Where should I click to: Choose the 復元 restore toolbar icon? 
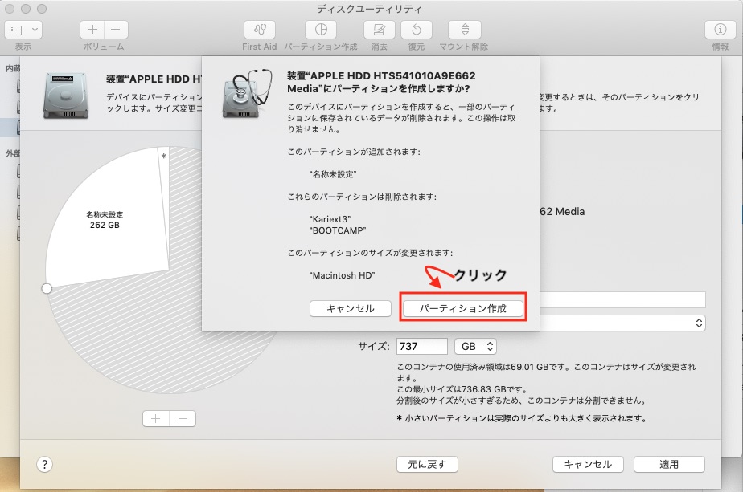point(417,30)
